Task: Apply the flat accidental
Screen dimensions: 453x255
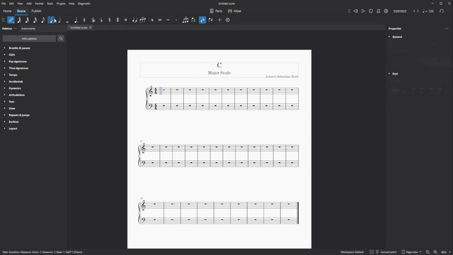Action: (x=101, y=20)
